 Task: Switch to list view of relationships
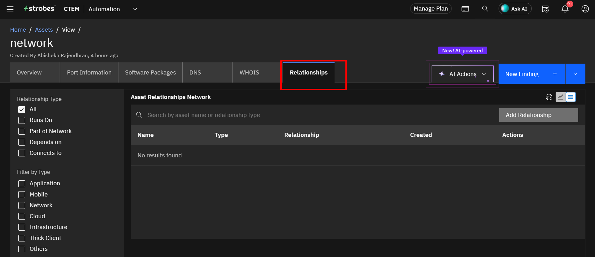[571, 97]
